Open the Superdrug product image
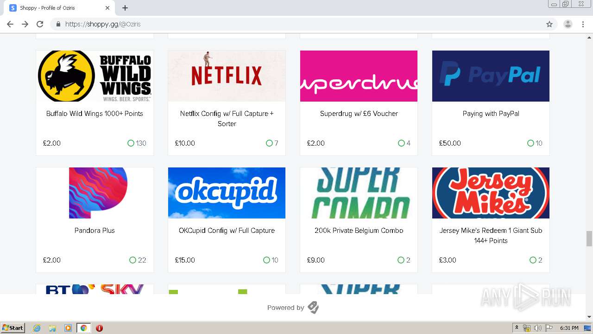 (359, 76)
